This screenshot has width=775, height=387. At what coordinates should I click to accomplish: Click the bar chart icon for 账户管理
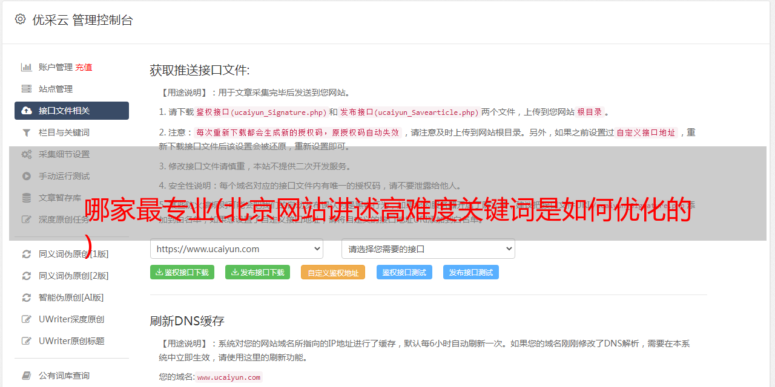27,67
